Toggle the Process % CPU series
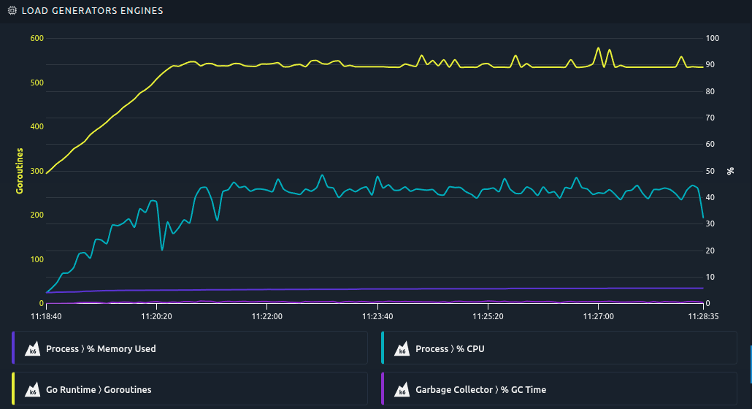 pyautogui.click(x=559, y=348)
